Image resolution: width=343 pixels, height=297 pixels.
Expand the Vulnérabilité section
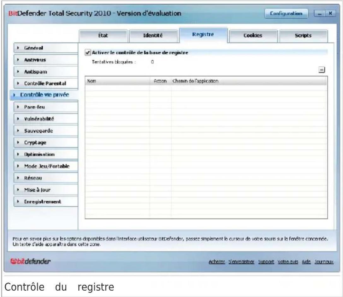pos(46,119)
